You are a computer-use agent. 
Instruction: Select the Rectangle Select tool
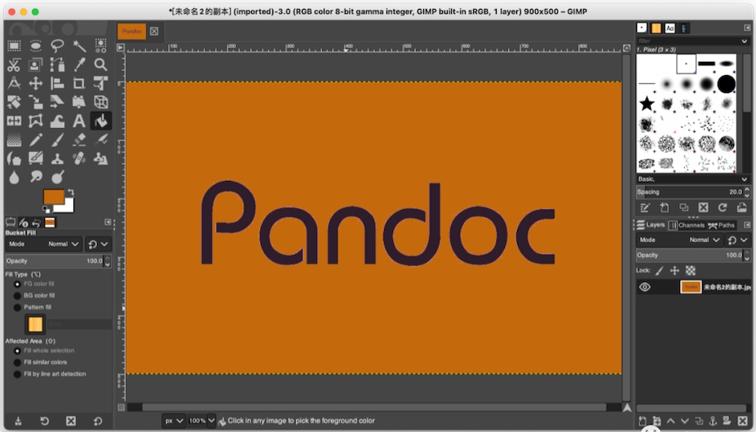click(14, 46)
